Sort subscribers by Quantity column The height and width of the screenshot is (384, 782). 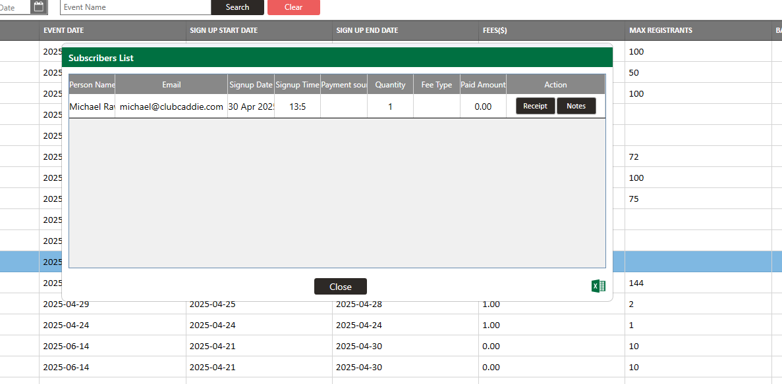pyautogui.click(x=390, y=84)
